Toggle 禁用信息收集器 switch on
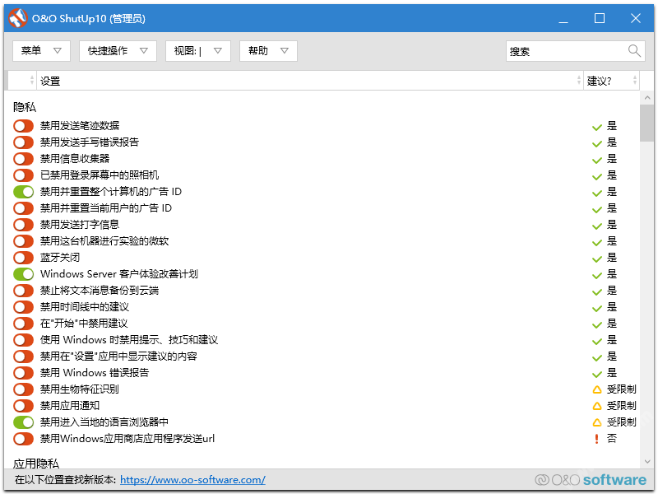The width and height of the screenshot is (658, 494). (23, 159)
